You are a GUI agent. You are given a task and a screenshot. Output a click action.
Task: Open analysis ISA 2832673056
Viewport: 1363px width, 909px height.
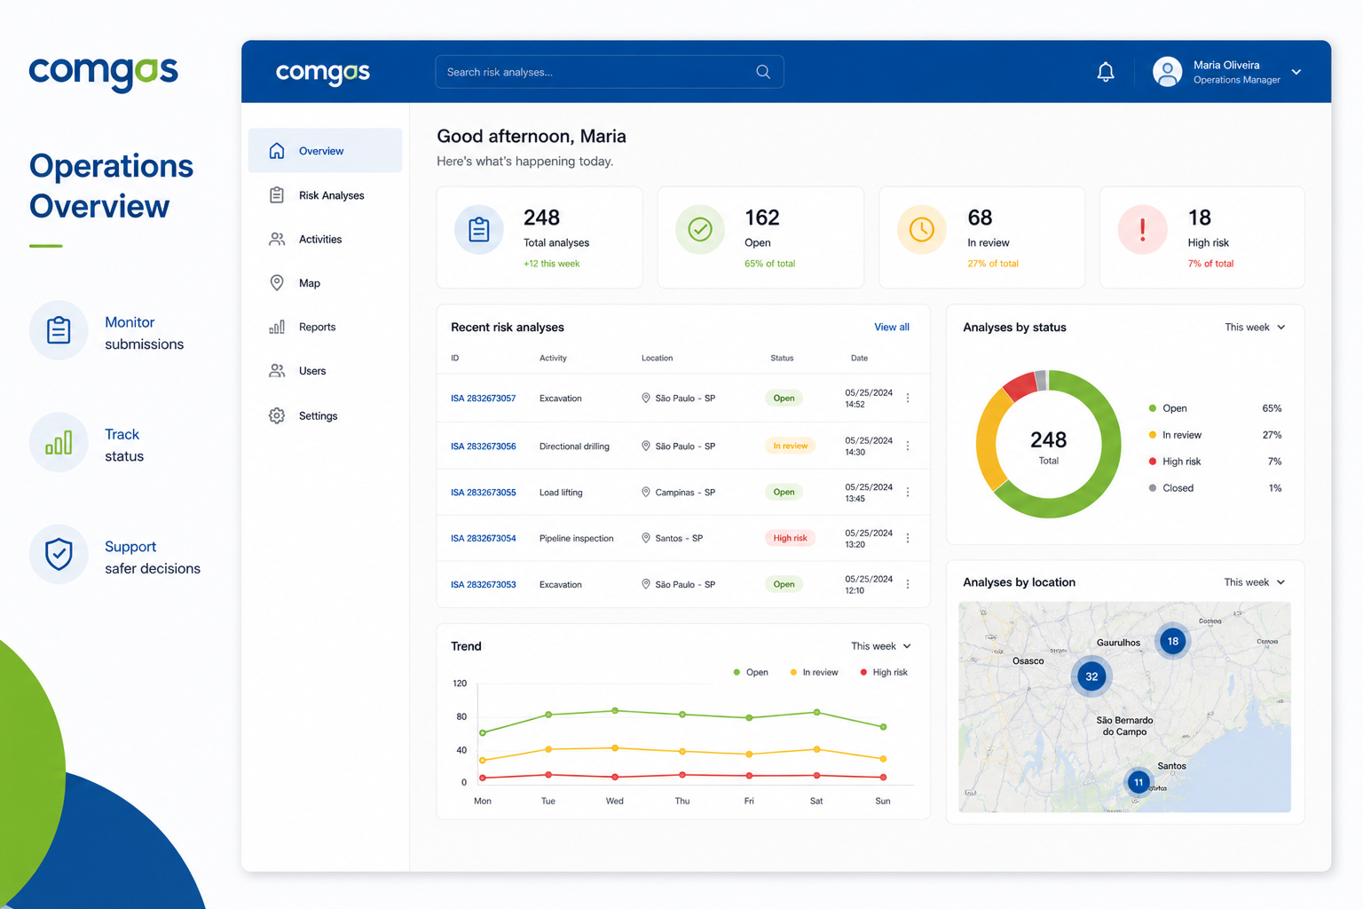coord(483,447)
